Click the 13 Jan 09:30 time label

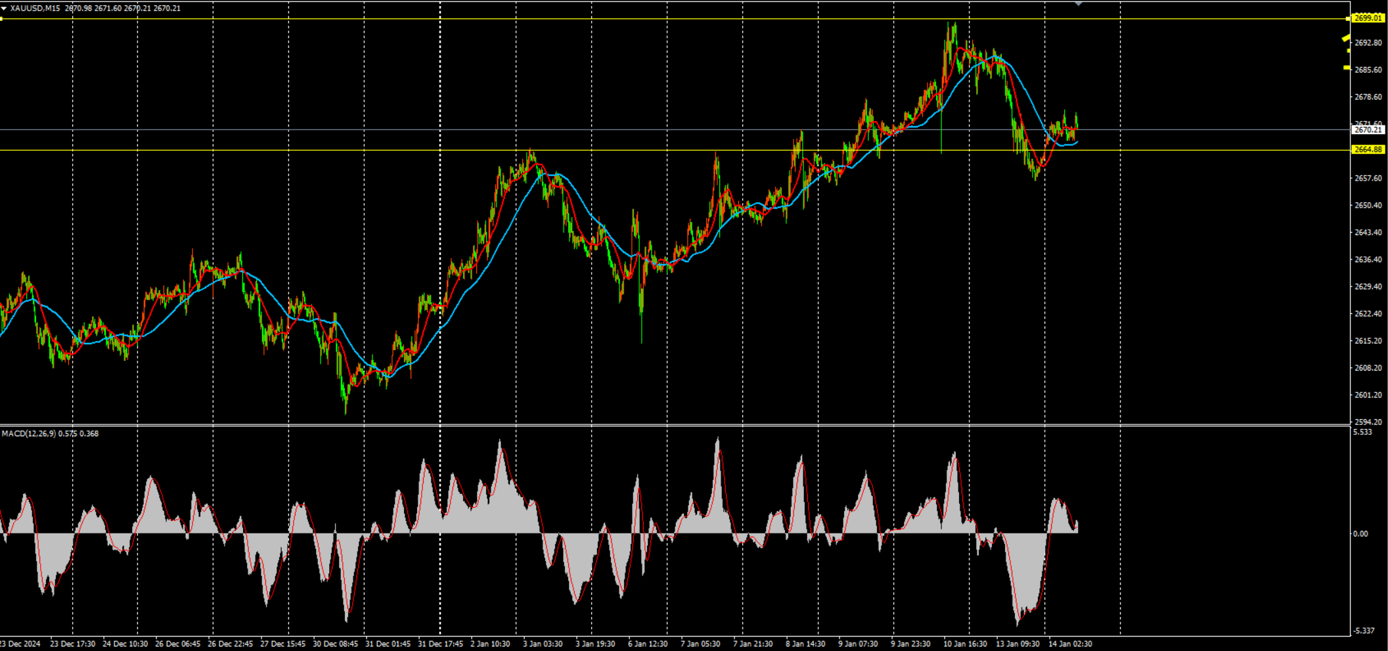click(1018, 644)
